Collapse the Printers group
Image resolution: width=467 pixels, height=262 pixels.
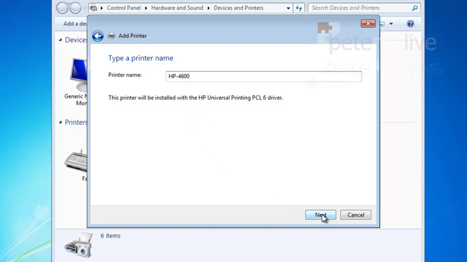pyautogui.click(x=61, y=122)
